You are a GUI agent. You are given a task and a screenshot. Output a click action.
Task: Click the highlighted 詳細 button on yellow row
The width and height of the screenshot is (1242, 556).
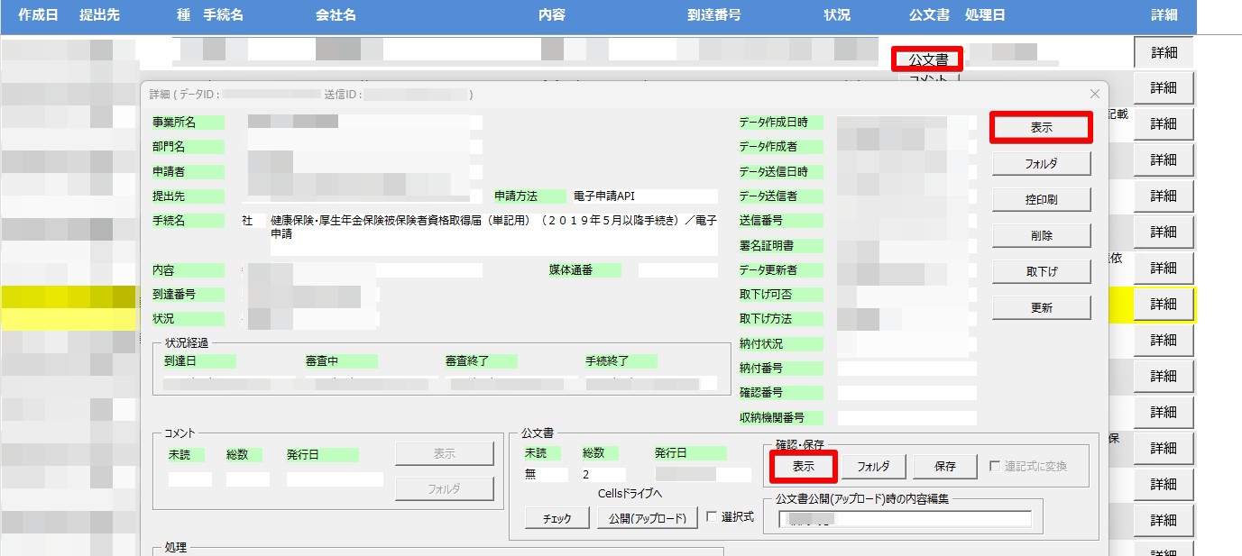[x=1163, y=304]
